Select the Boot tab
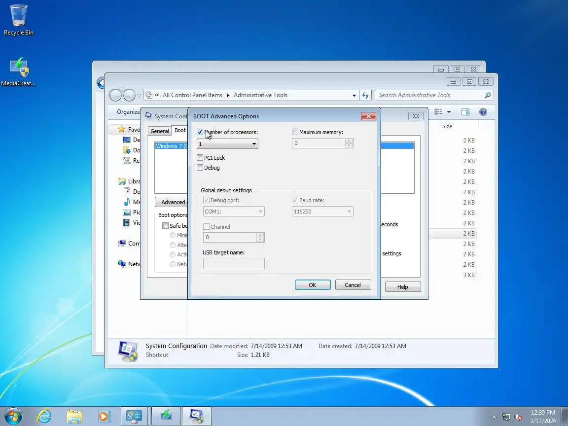Screen dimensions: 568x426 pos(179,130)
